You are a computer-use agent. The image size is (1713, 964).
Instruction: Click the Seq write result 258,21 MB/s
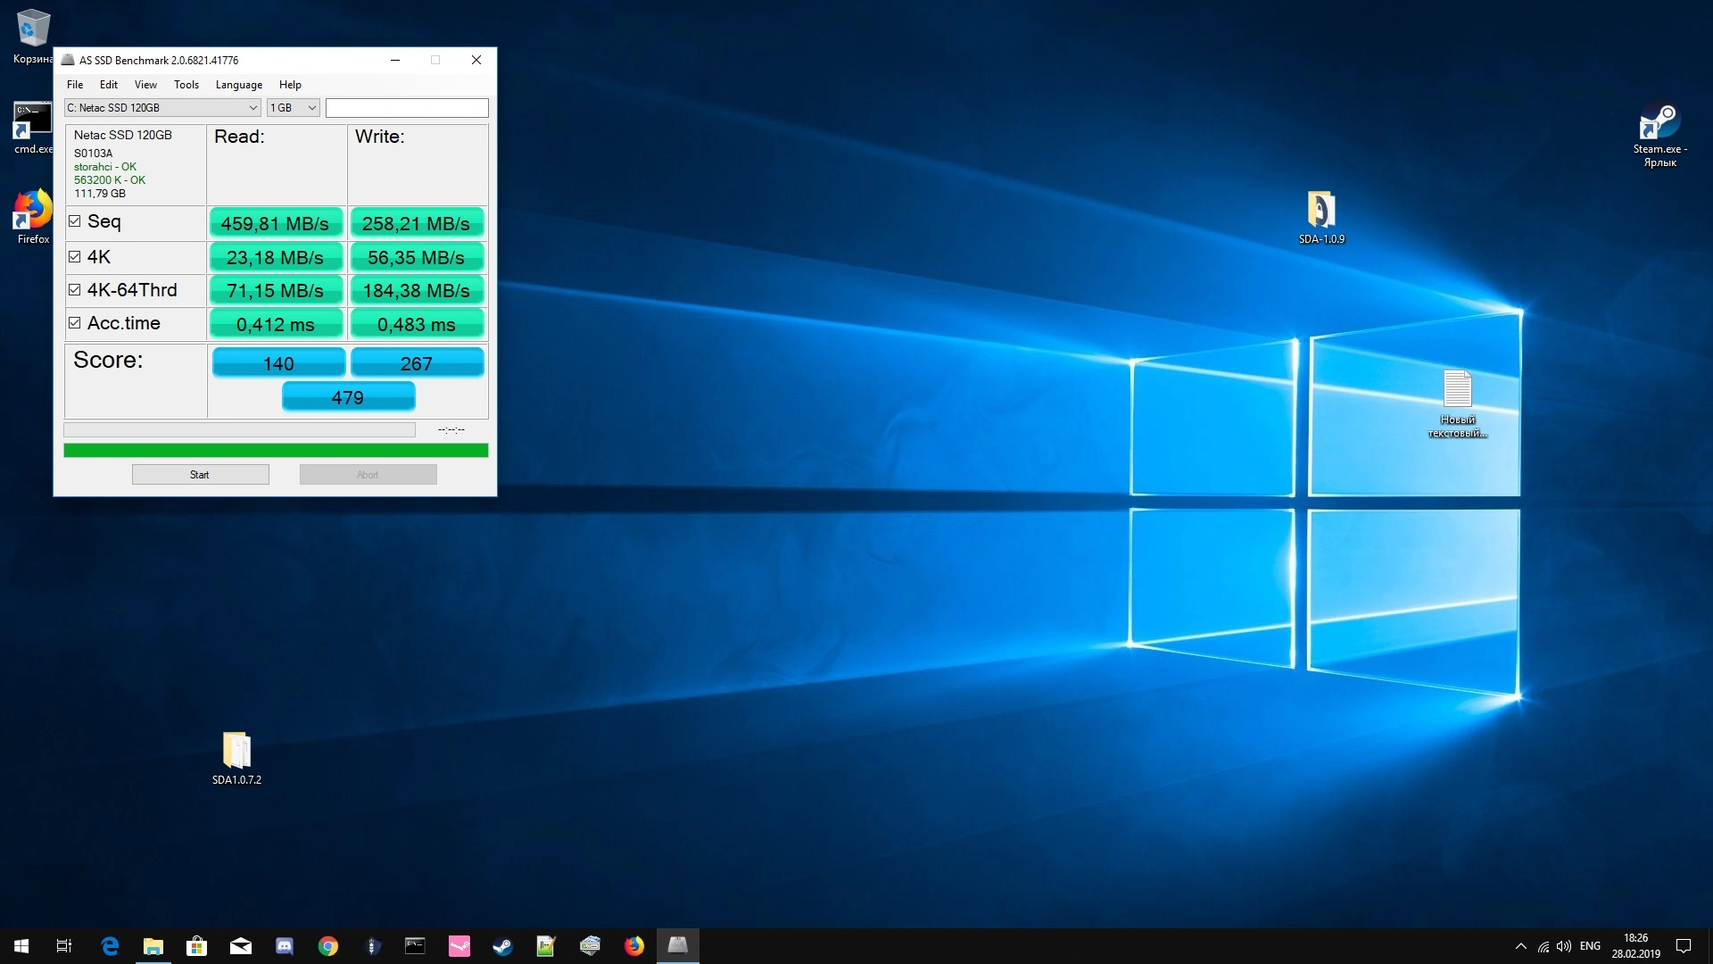417,223
